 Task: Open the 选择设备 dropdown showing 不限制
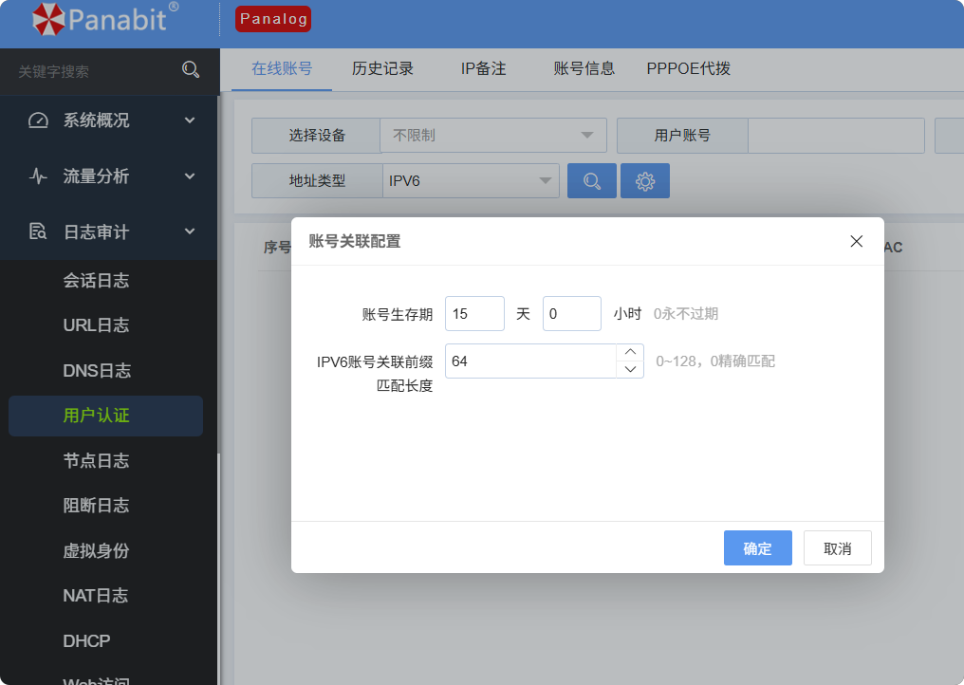coord(493,136)
